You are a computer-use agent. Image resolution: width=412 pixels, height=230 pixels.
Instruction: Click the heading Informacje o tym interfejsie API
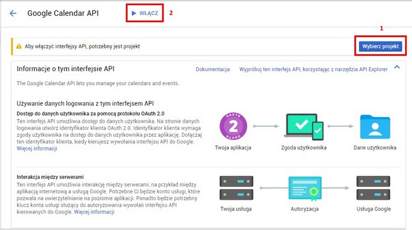tap(66, 69)
